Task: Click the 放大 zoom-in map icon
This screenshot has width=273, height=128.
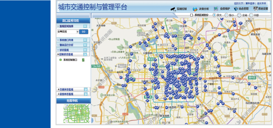Action: pos(214,15)
